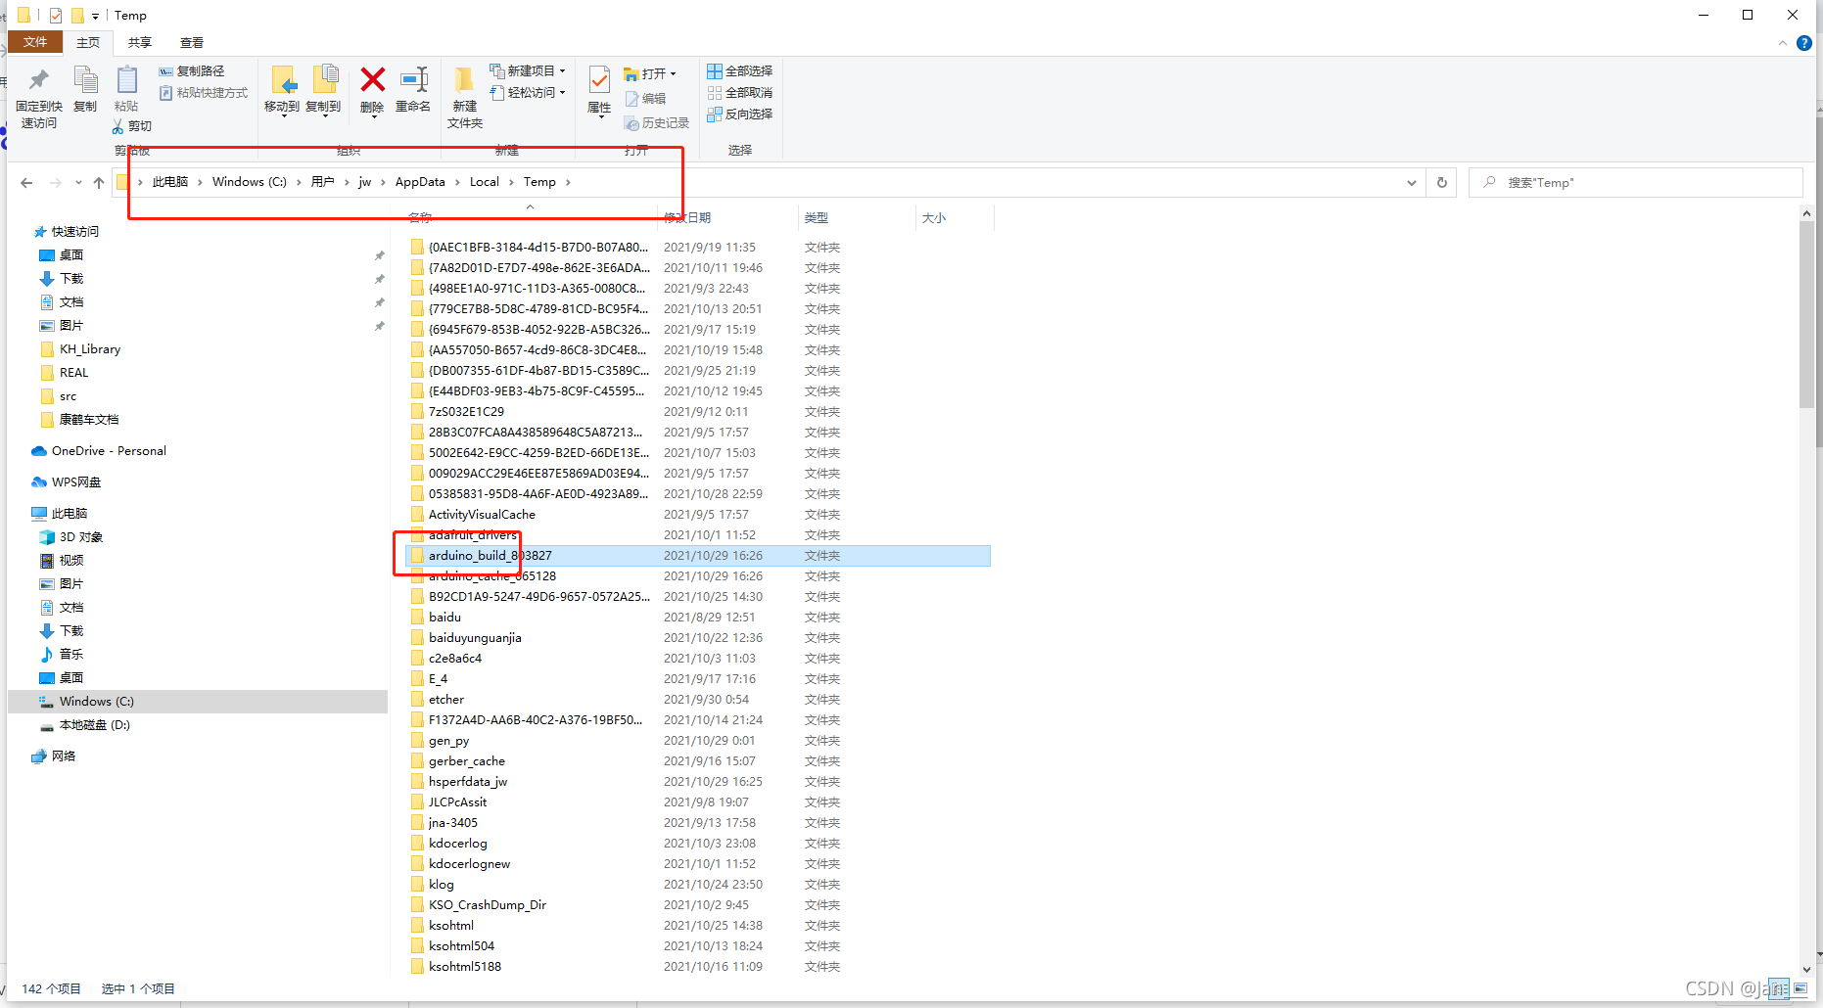Switch to the 查看 ribbon tab
This screenshot has height=1008, width=1823.
[x=192, y=42]
